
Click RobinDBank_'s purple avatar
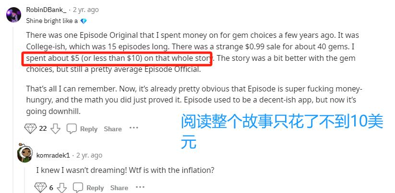tap(13, 15)
